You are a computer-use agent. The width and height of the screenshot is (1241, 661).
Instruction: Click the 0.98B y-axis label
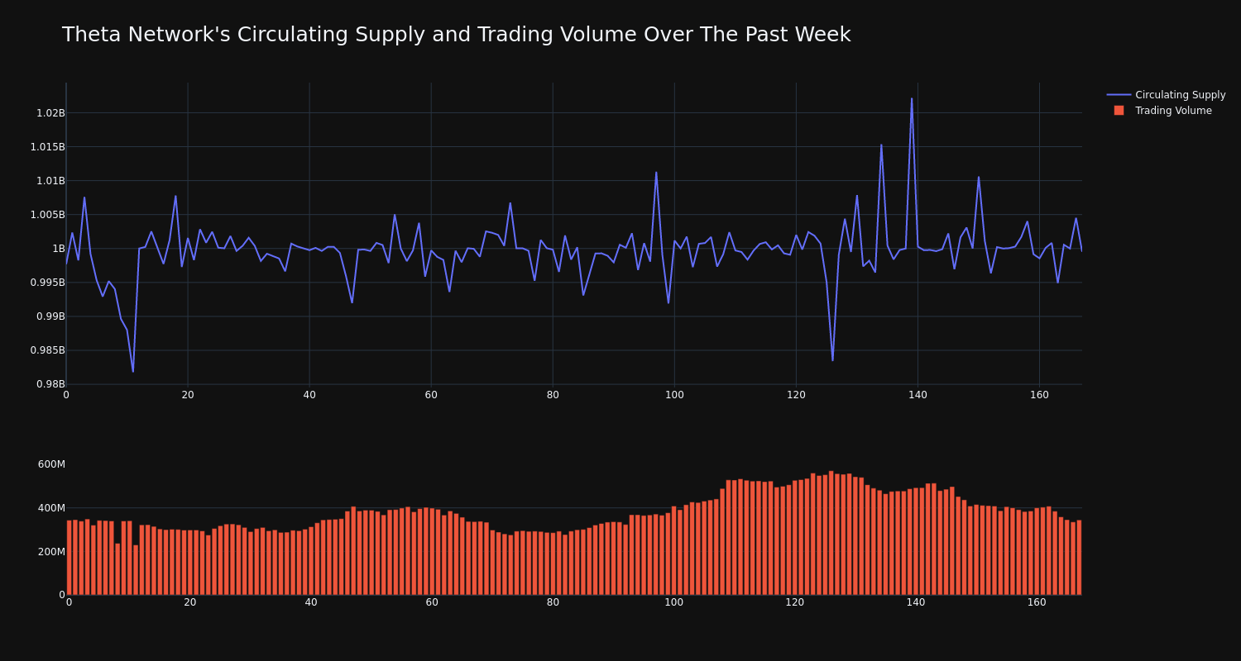tap(50, 384)
